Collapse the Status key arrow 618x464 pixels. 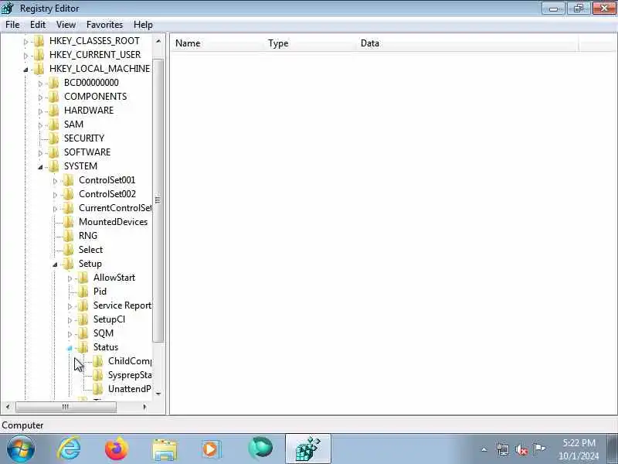coord(70,348)
